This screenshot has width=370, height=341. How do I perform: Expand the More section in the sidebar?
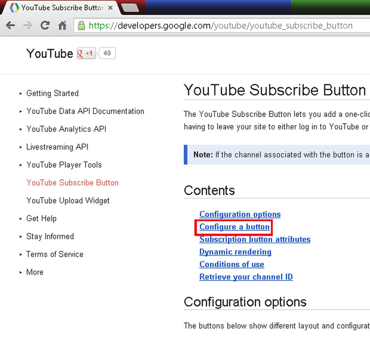click(35, 272)
